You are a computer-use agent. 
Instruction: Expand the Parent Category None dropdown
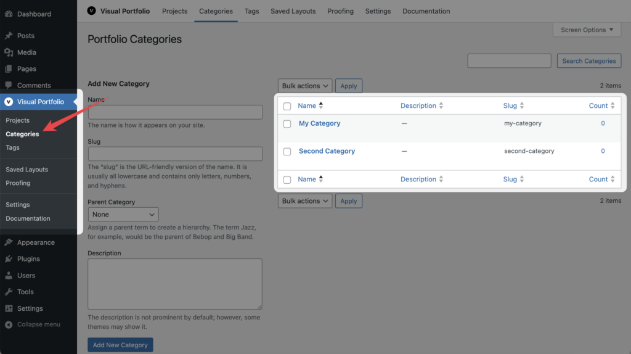point(123,214)
